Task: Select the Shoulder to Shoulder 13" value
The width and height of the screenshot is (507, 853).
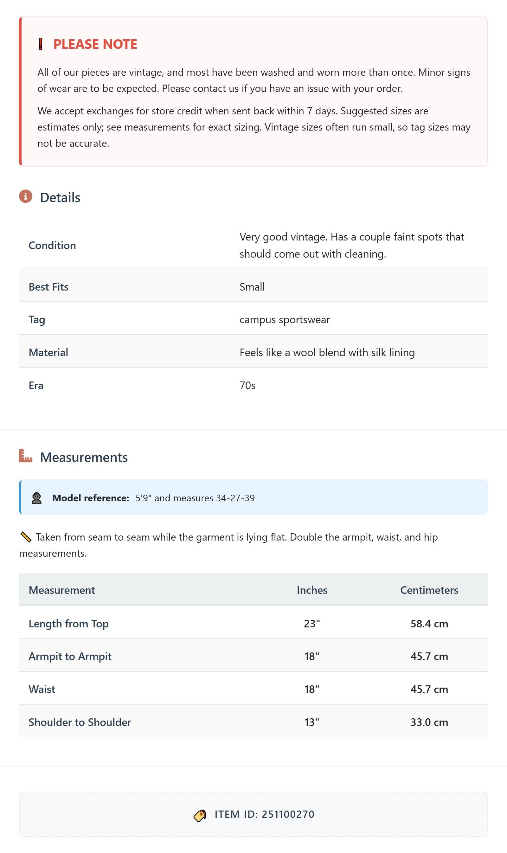Action: click(x=312, y=722)
